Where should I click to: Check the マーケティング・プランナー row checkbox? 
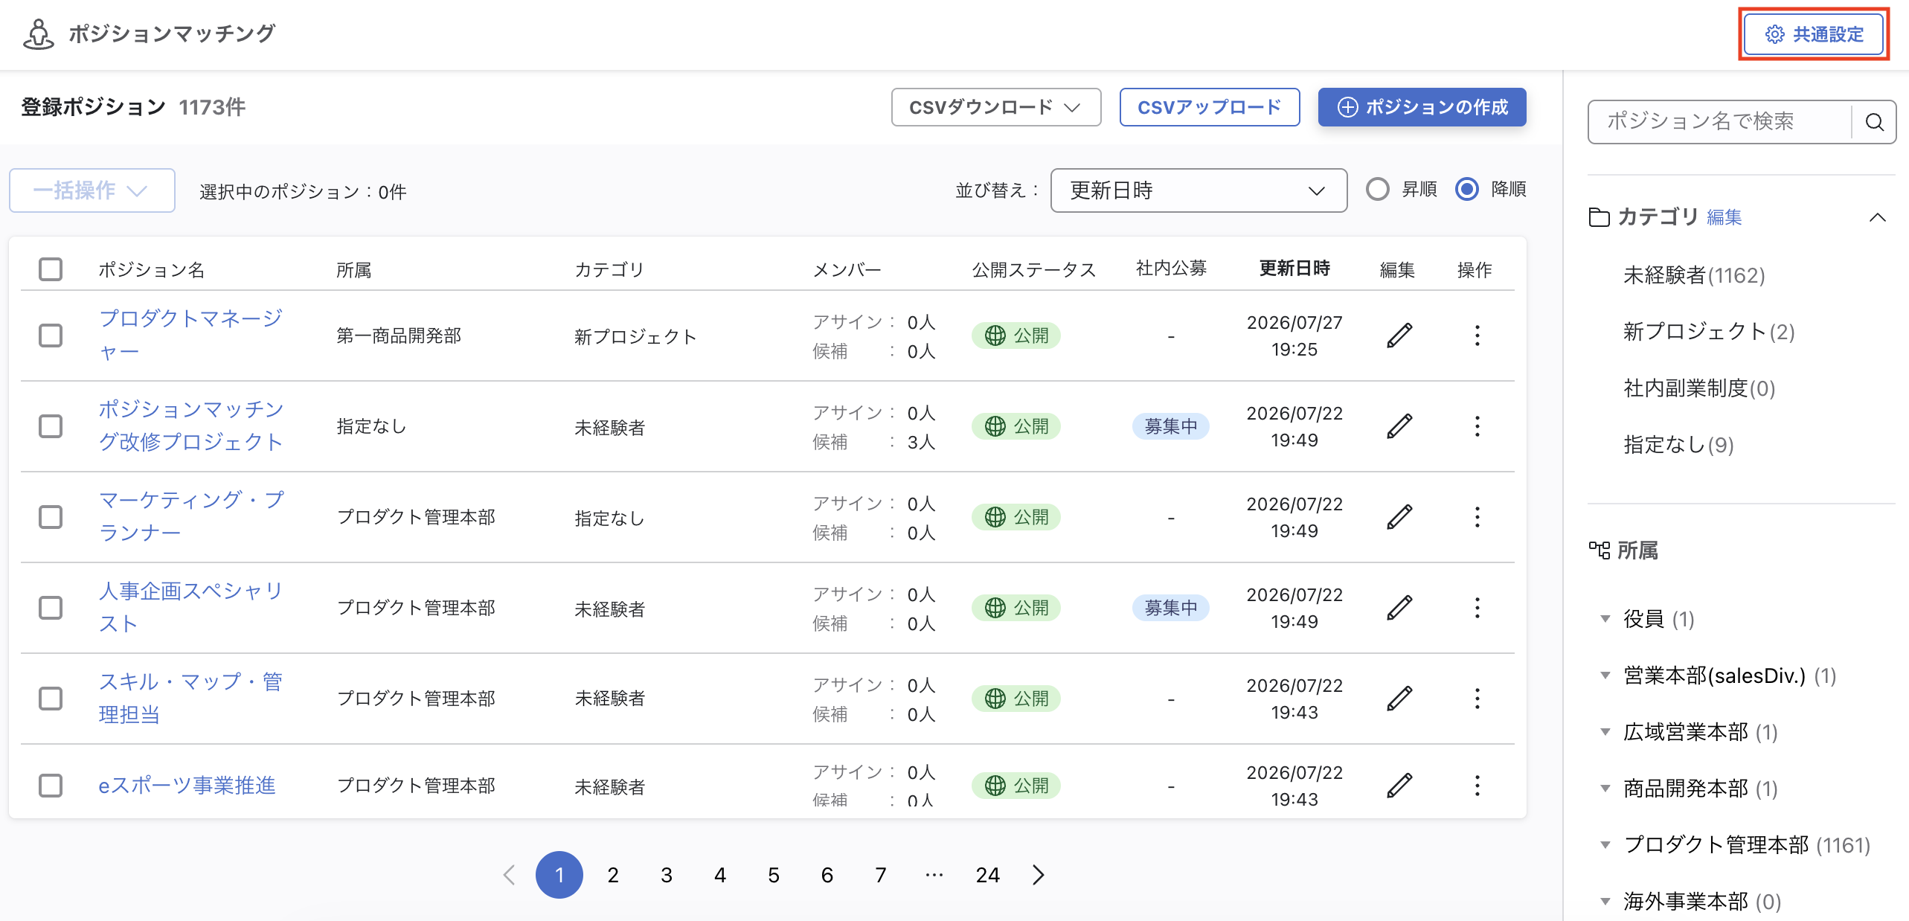point(51,517)
